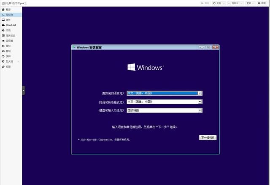Open the Monitor eye icon in sidebar
The width and height of the screenshot is (270, 185).
click(x=3, y=41)
